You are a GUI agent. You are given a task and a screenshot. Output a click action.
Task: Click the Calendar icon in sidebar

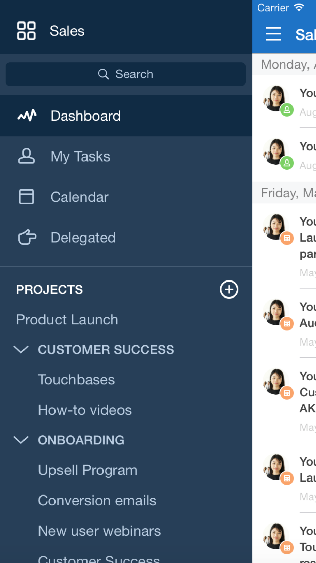[26, 197]
